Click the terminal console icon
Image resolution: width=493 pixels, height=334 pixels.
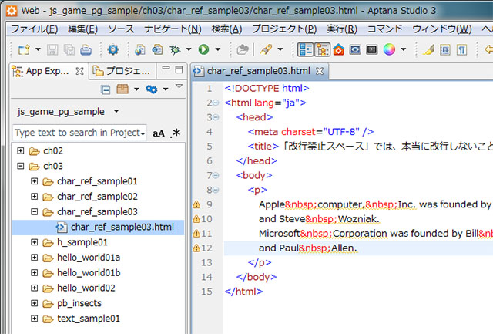pos(372,49)
